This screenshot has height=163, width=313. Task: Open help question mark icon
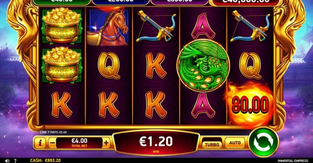point(15,161)
